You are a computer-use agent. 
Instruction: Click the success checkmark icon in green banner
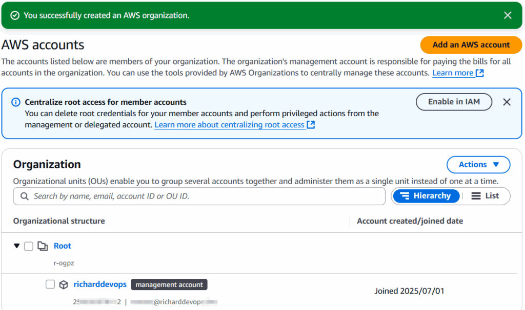click(x=15, y=15)
